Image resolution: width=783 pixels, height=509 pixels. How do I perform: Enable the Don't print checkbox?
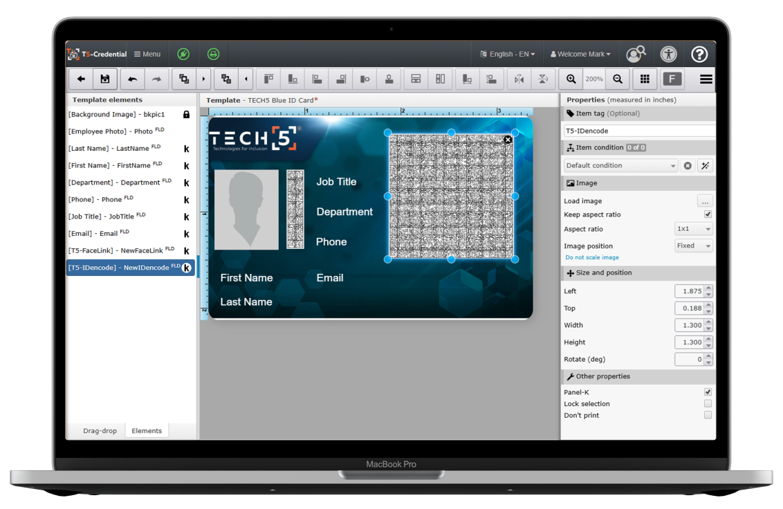(708, 415)
